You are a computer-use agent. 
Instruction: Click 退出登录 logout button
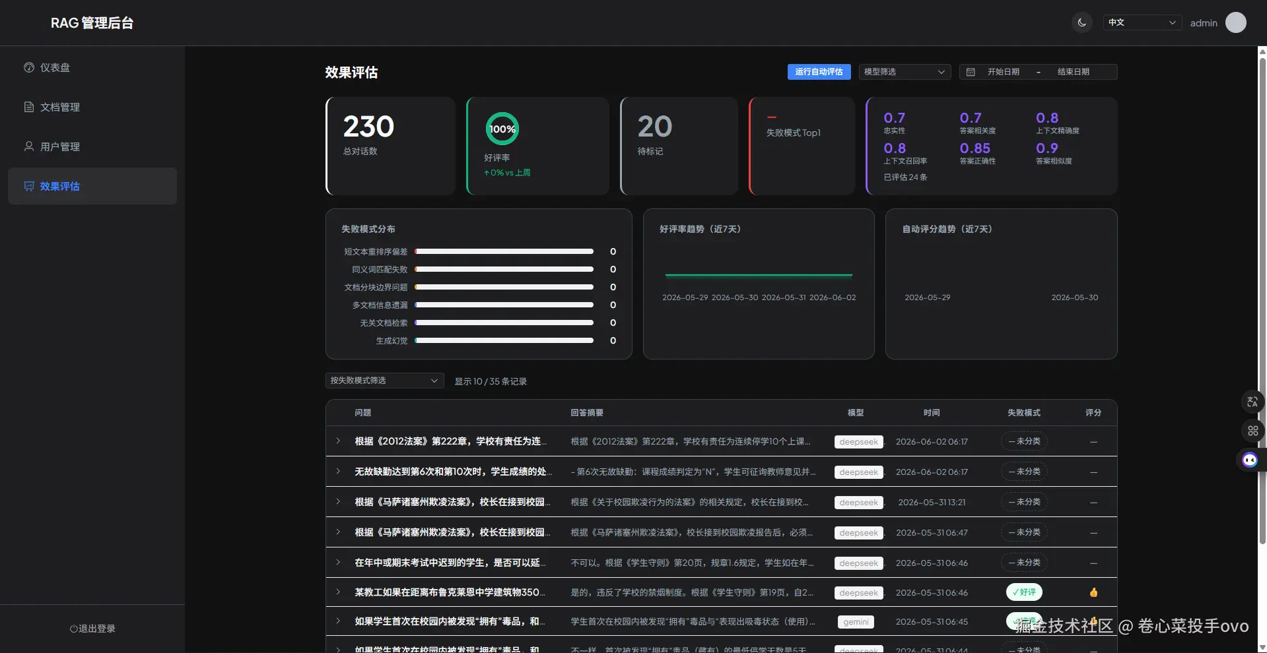[x=92, y=629]
